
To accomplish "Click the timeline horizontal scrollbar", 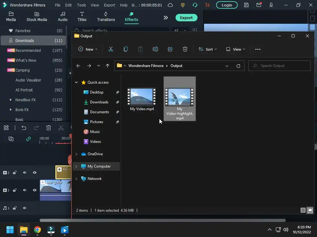I will [x=163, y=220].
